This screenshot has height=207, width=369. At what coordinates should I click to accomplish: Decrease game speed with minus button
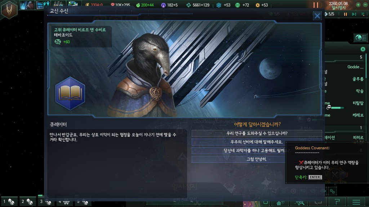(x=365, y=5)
